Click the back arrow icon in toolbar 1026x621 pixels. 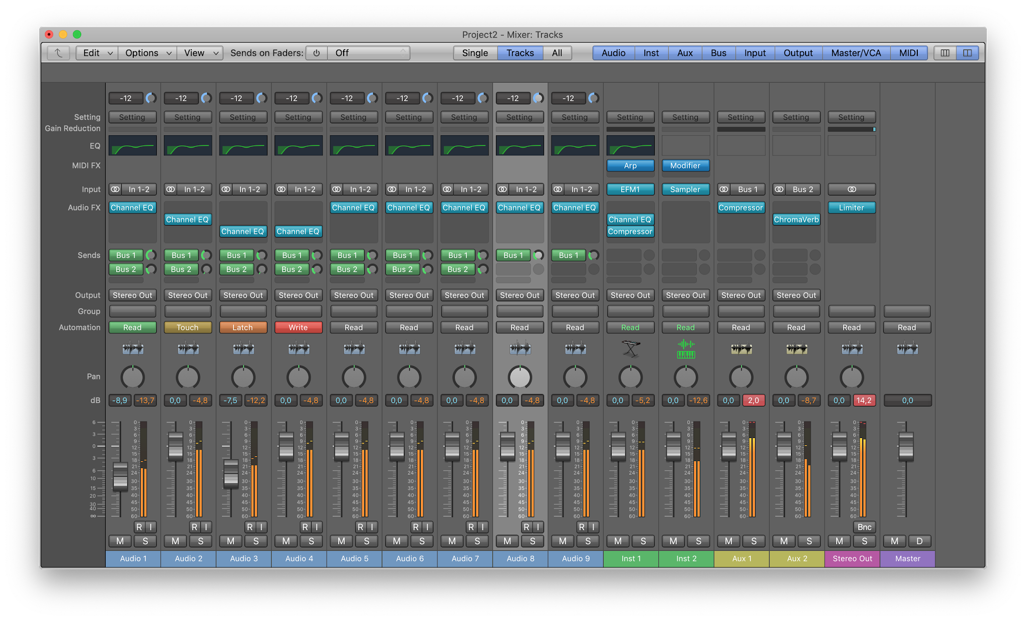[x=59, y=53]
